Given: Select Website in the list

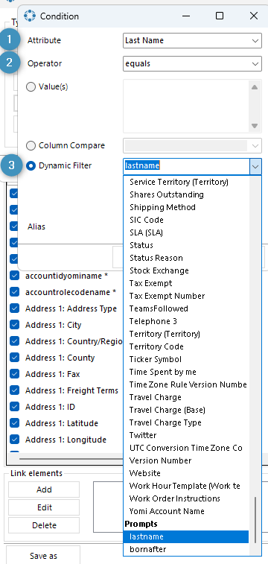Looking at the screenshot, I should (144, 473).
